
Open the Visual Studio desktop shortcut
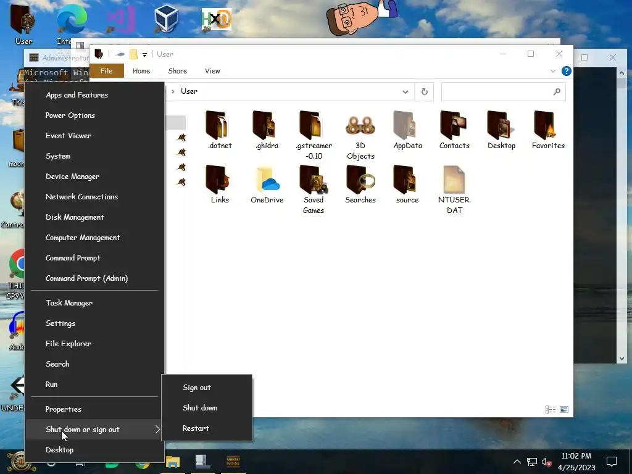(120, 19)
